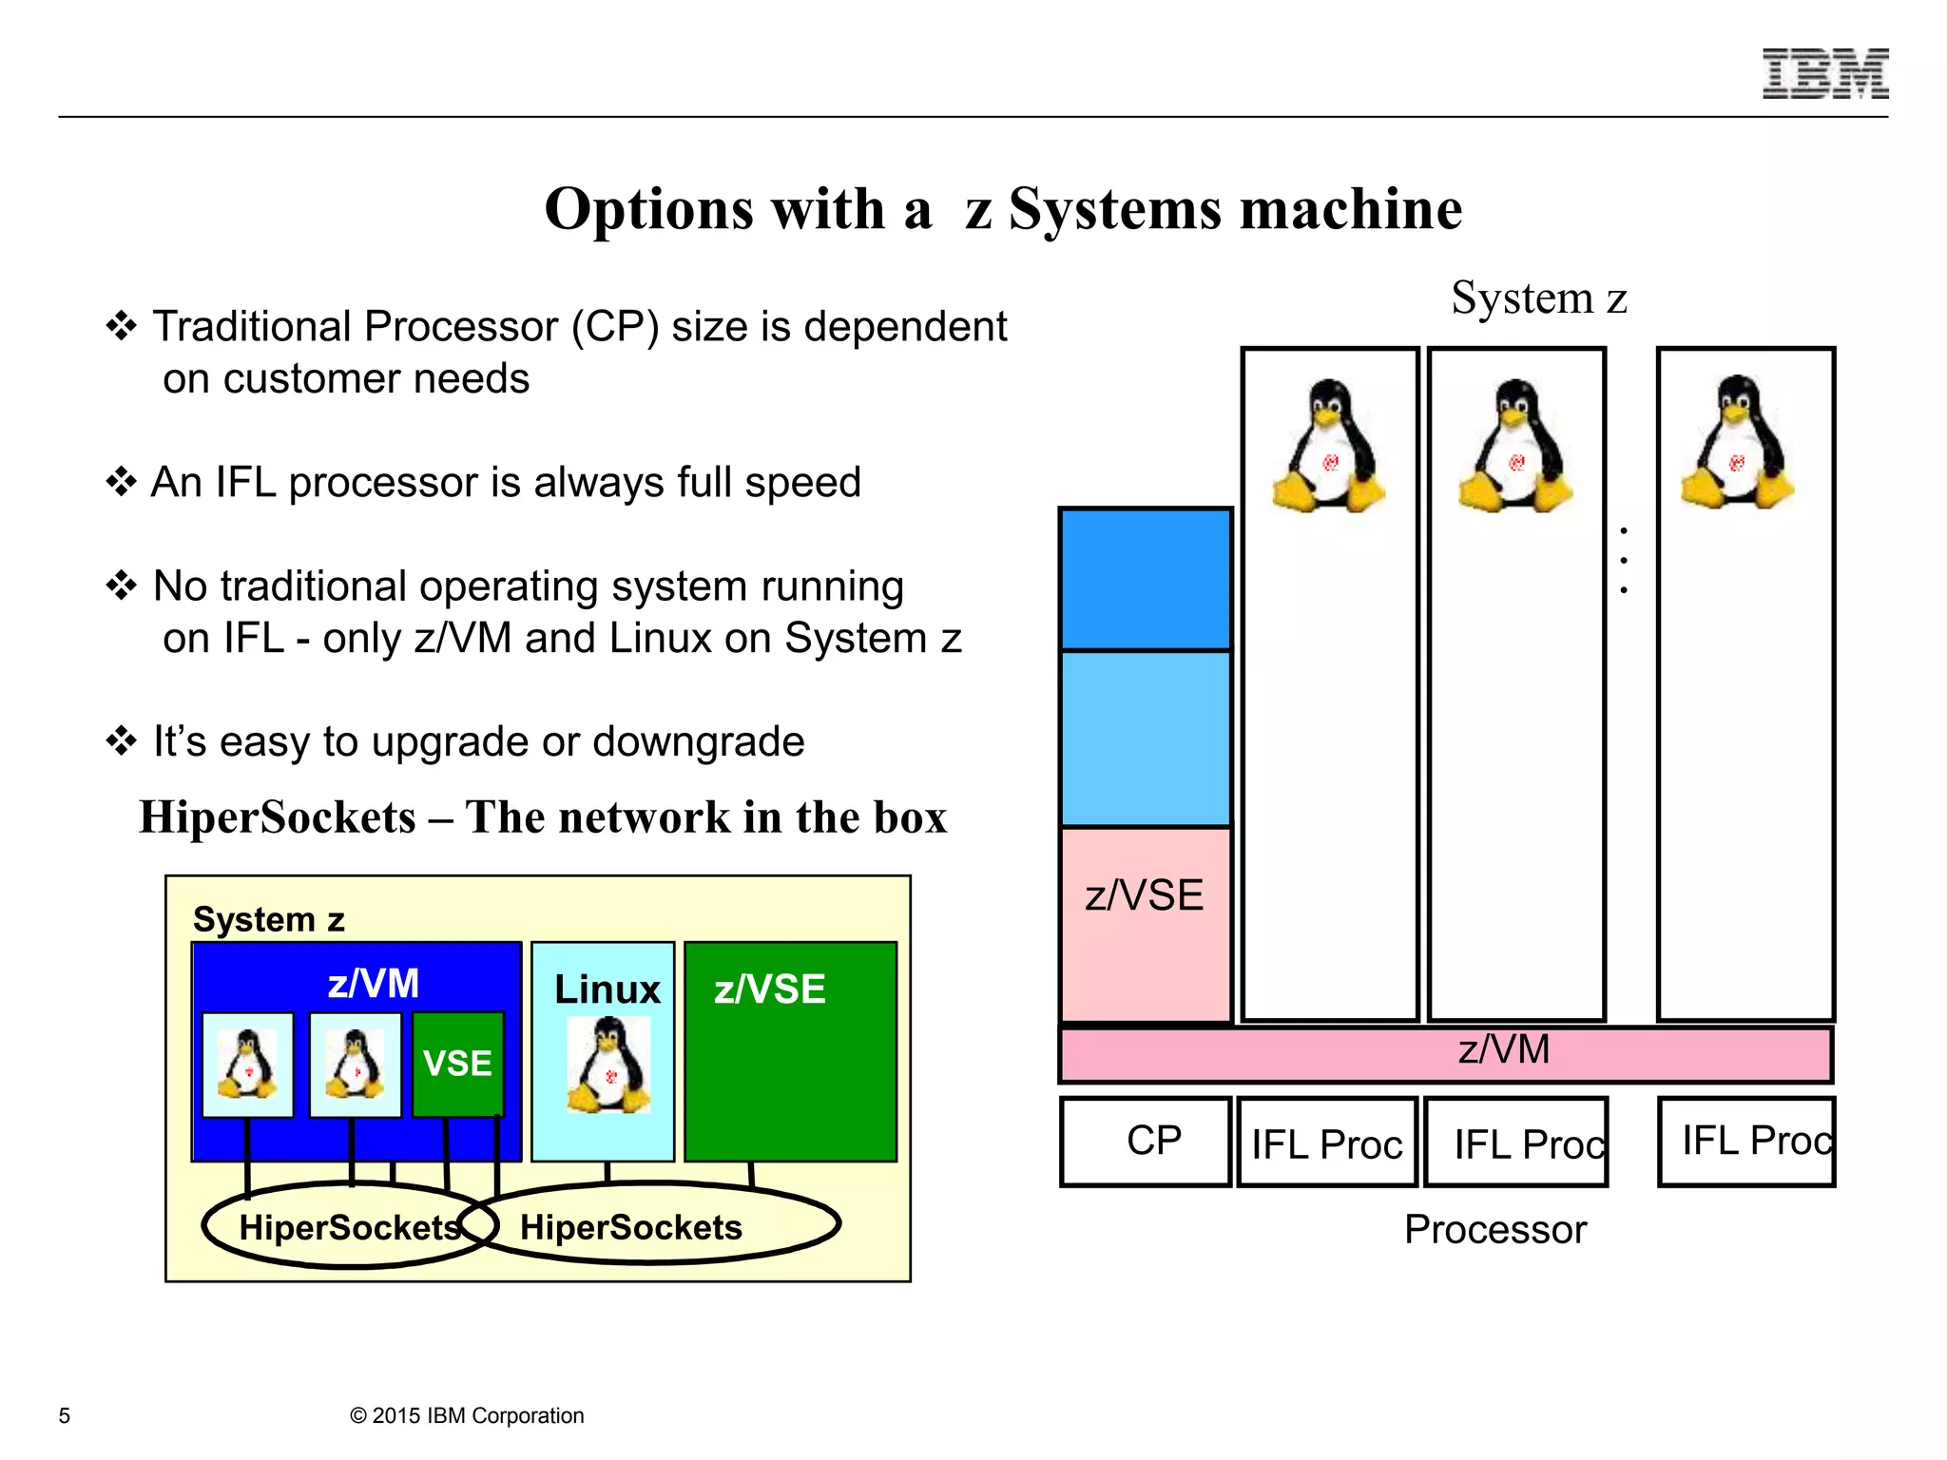
Task: Click the IBM logo in top corner
Action: [x=1824, y=73]
